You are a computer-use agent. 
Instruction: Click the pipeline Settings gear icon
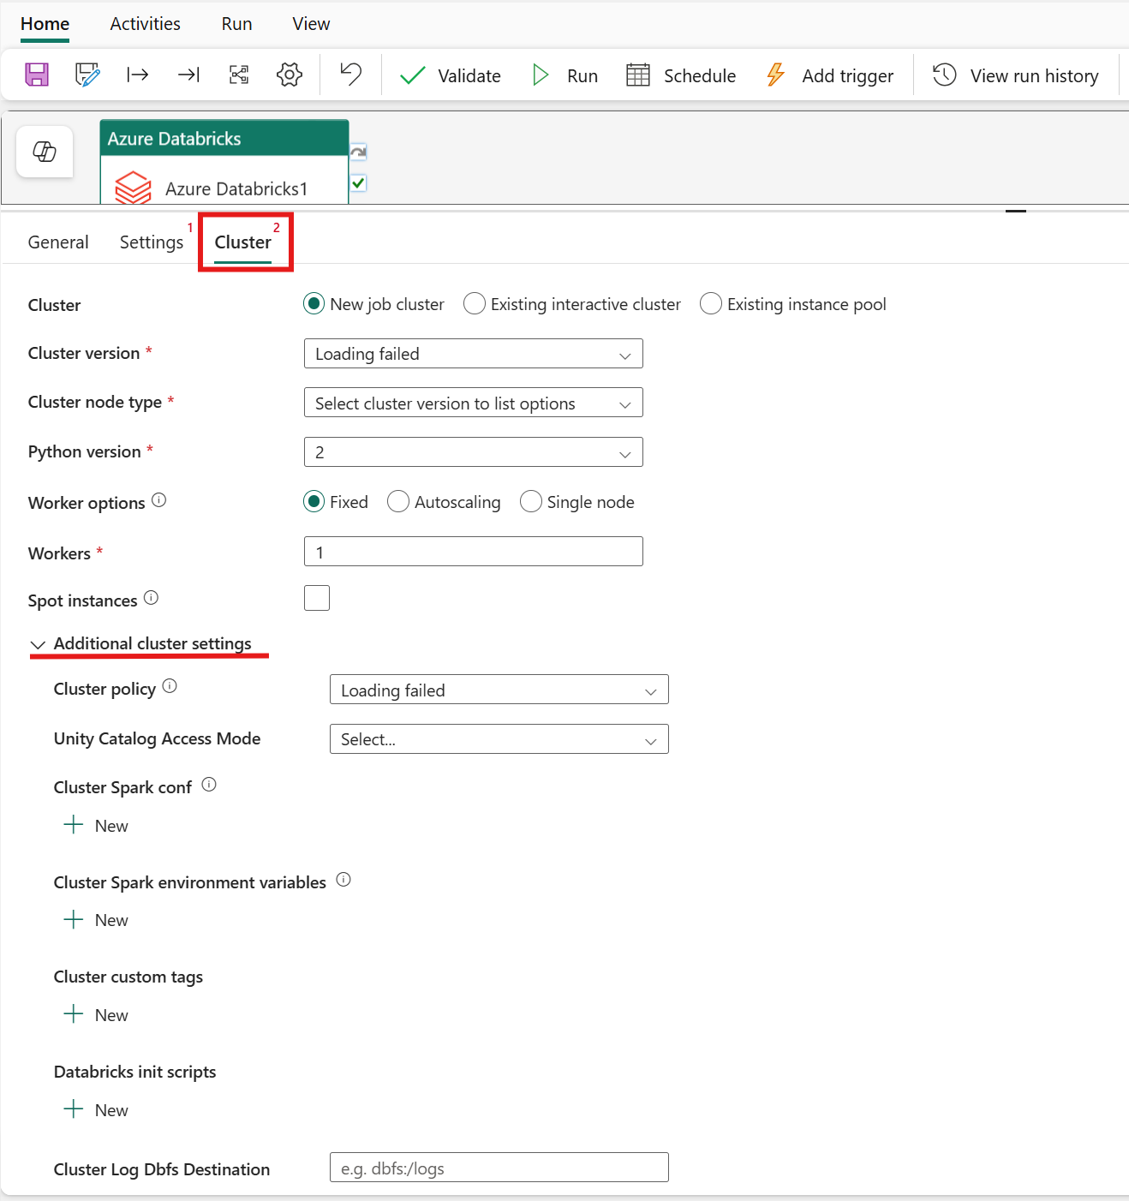[289, 75]
